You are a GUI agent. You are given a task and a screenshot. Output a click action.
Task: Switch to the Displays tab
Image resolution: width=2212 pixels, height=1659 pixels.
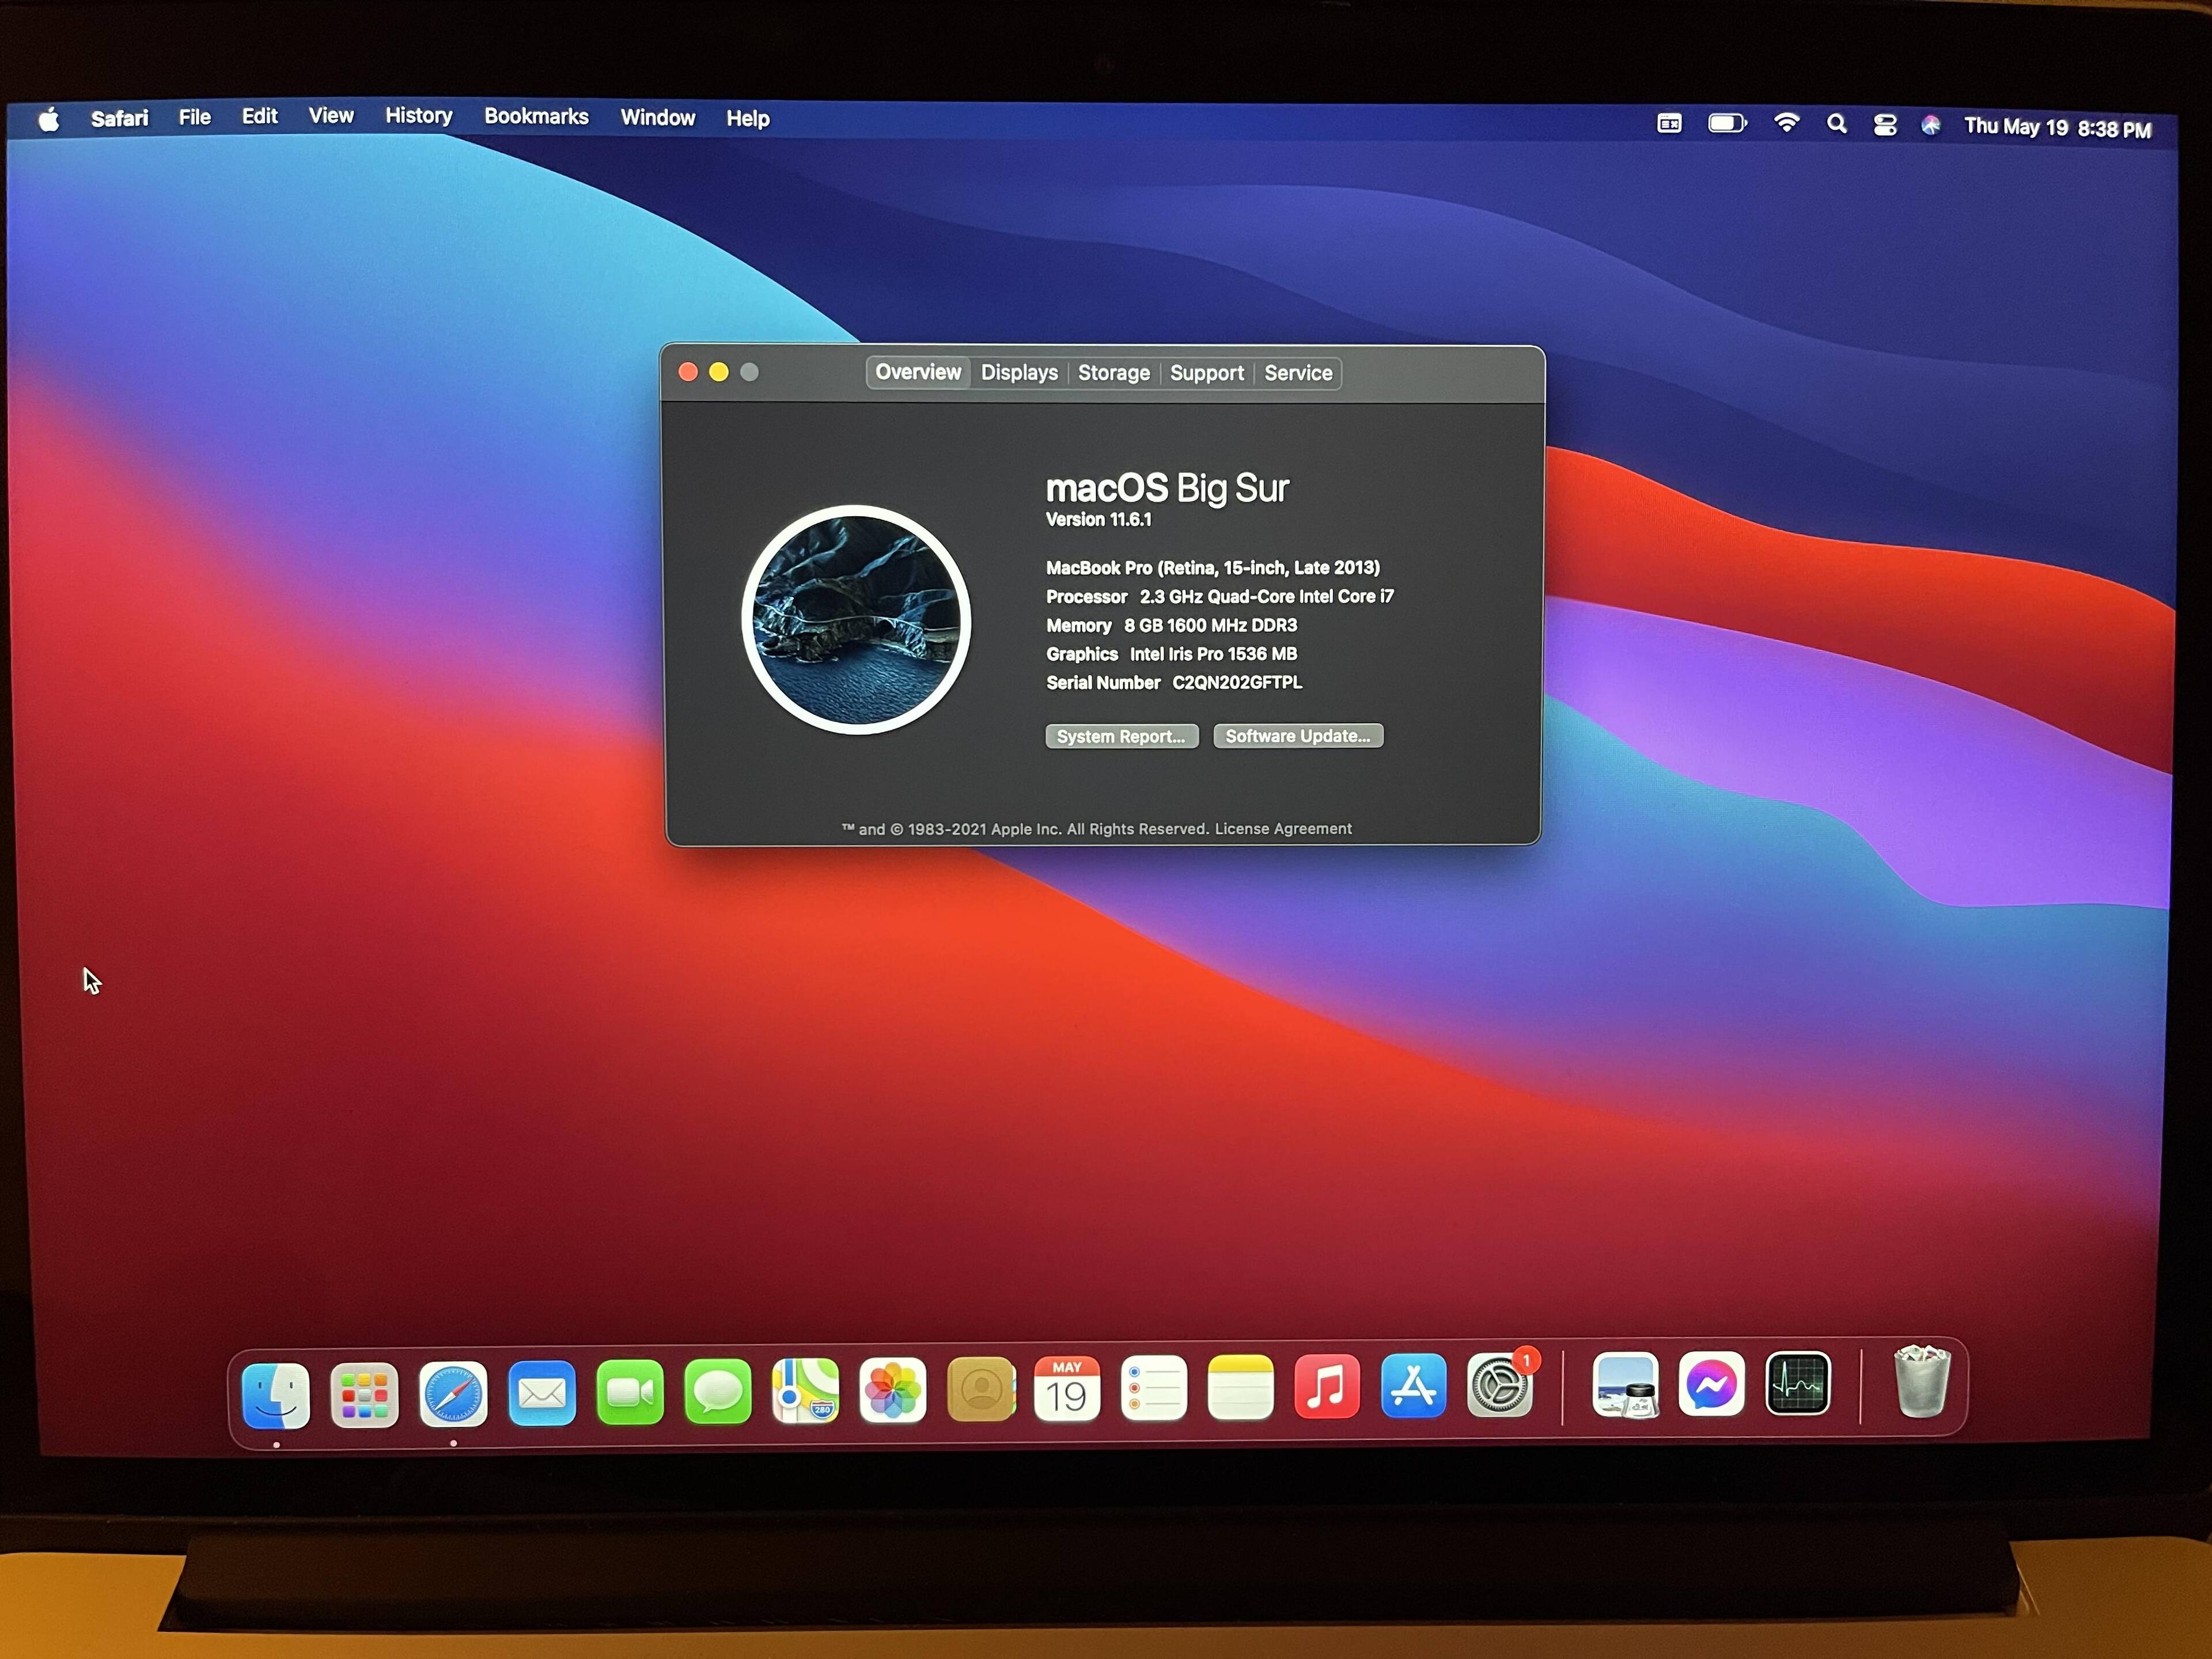pos(1018,373)
